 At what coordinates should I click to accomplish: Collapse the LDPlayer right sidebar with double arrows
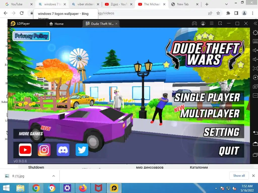[255, 23]
